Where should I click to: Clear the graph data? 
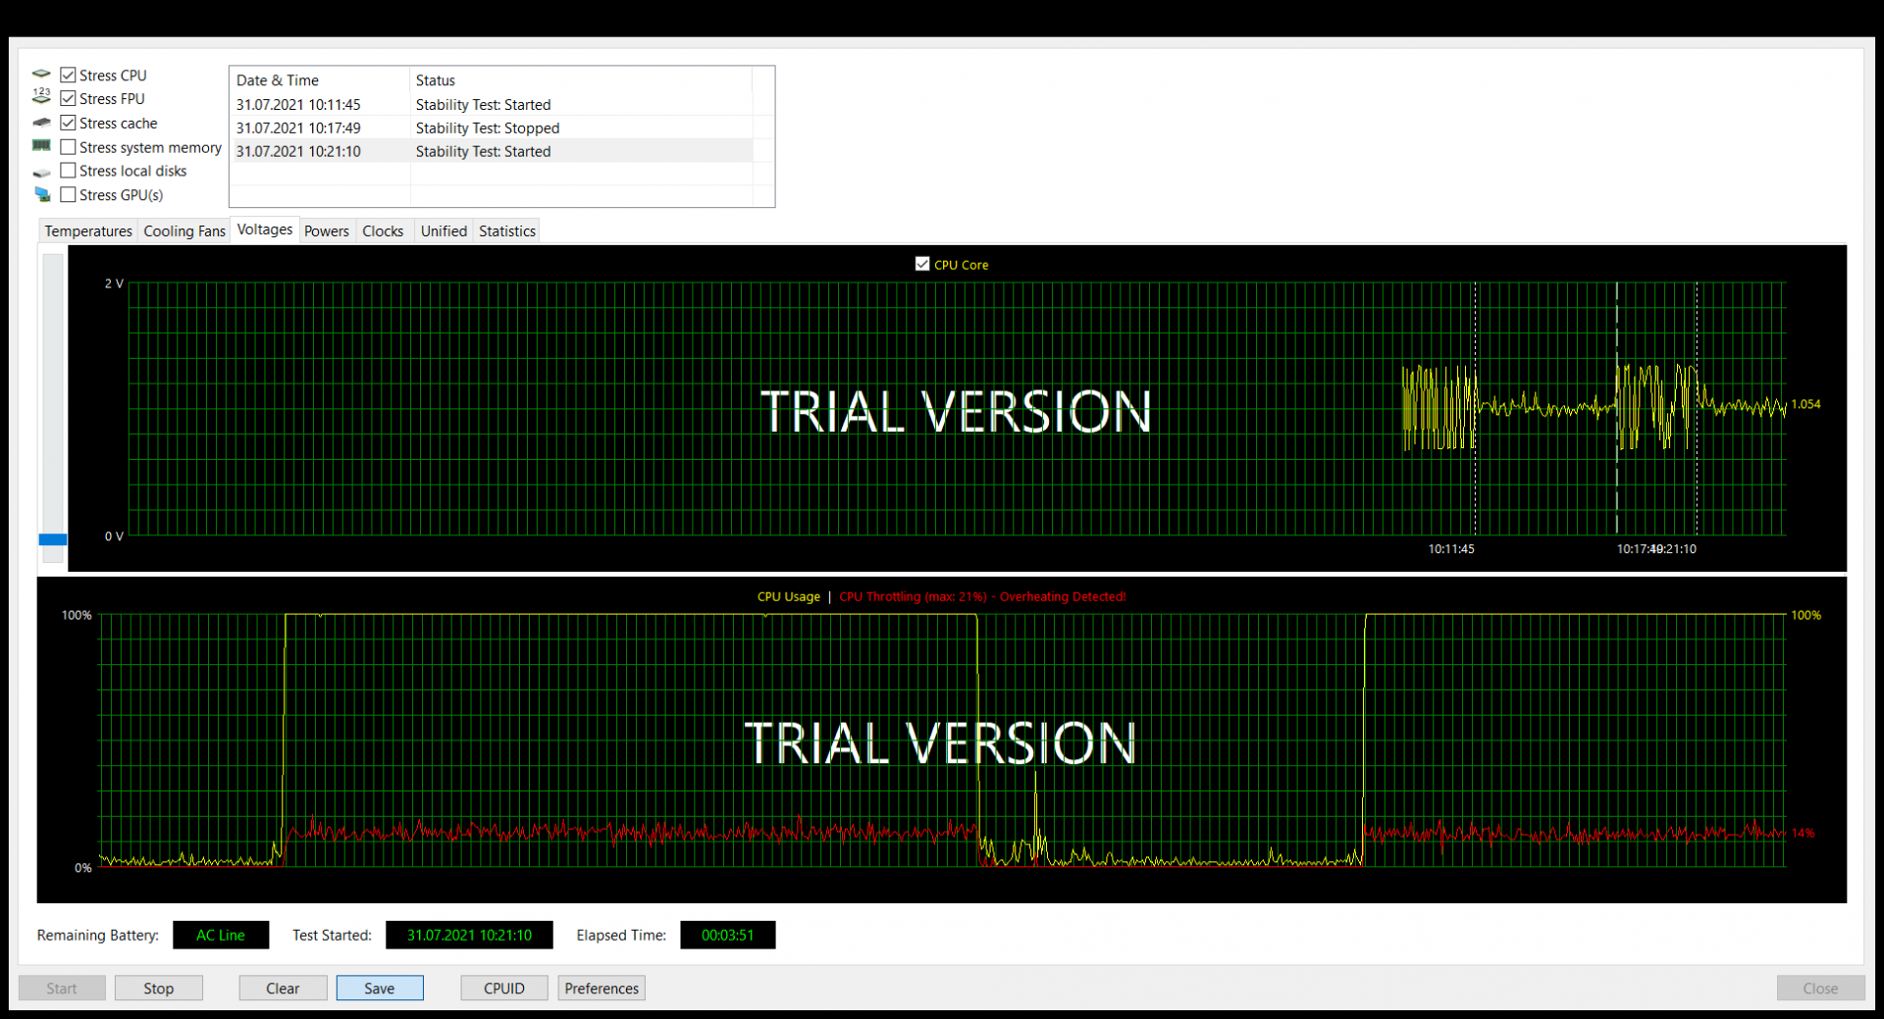coord(283,988)
